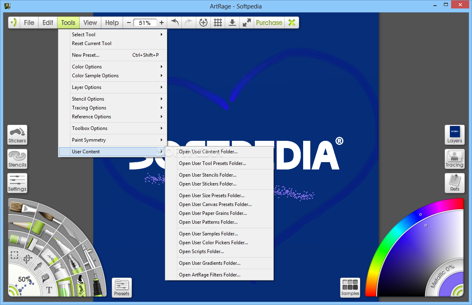Open the Edit menu
Viewport: 472px width, 305px height.
[48, 23]
